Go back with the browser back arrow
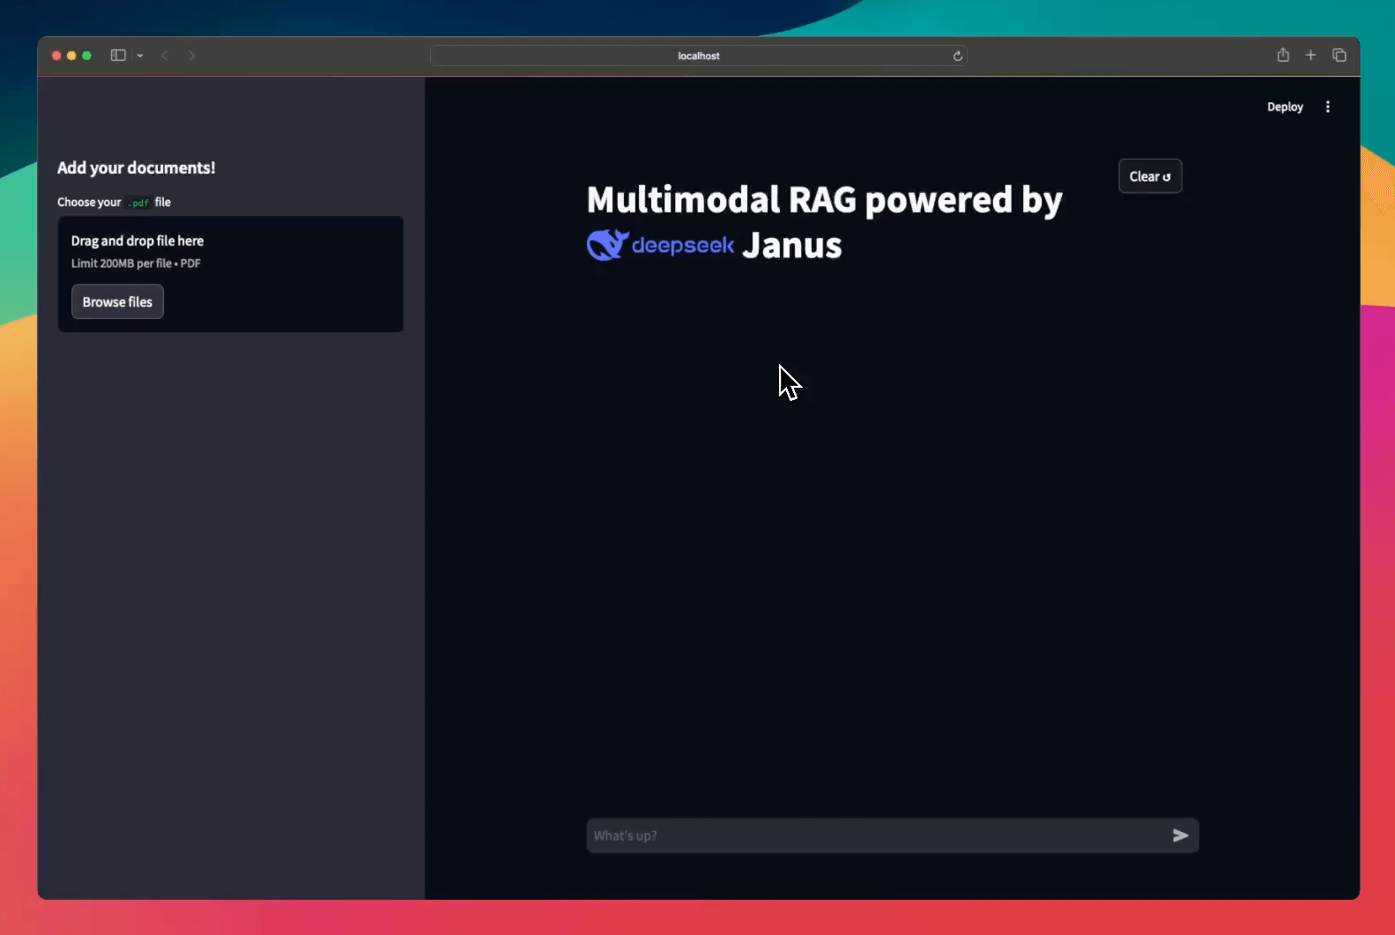 click(x=165, y=56)
